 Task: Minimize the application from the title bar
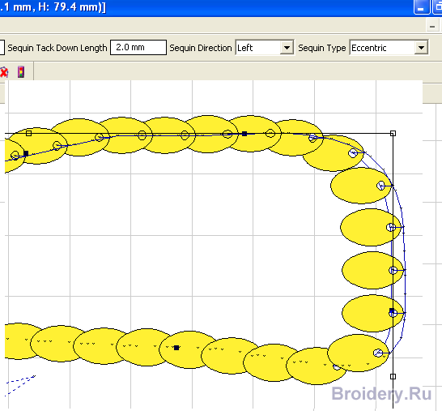pos(421,7)
